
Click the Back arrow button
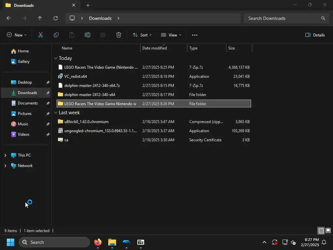tap(9, 18)
